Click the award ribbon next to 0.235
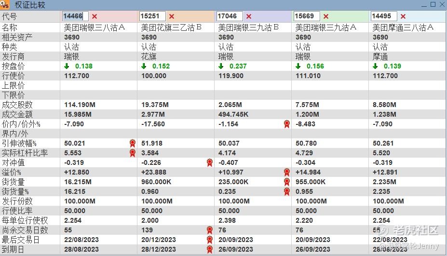Screen dimensions: 447x256 [287, 191]
